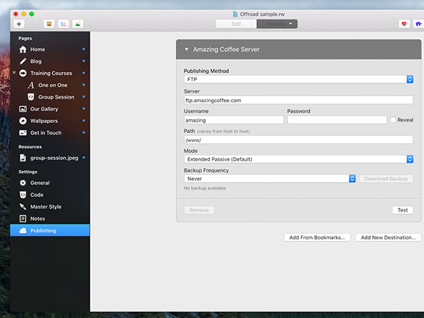Click the red heart toolbar icon

pos(404,24)
